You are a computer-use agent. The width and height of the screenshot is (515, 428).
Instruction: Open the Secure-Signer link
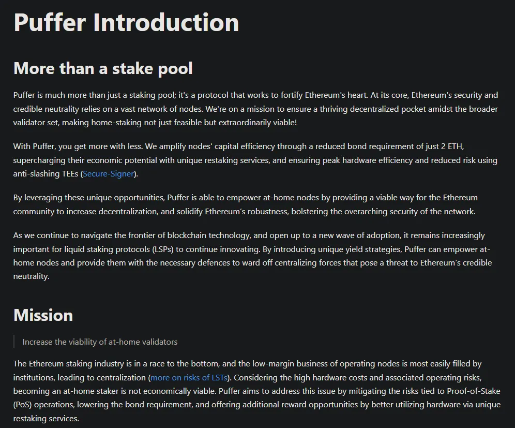(x=109, y=174)
